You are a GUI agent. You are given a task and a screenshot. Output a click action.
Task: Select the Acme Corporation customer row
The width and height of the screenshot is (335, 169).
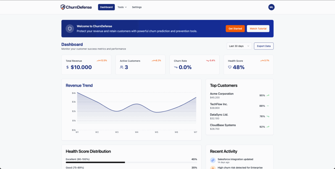tap(239, 95)
